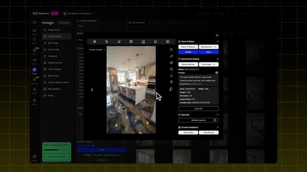Click the OpenArt logo
The width and height of the screenshot is (307, 172).
point(41,13)
